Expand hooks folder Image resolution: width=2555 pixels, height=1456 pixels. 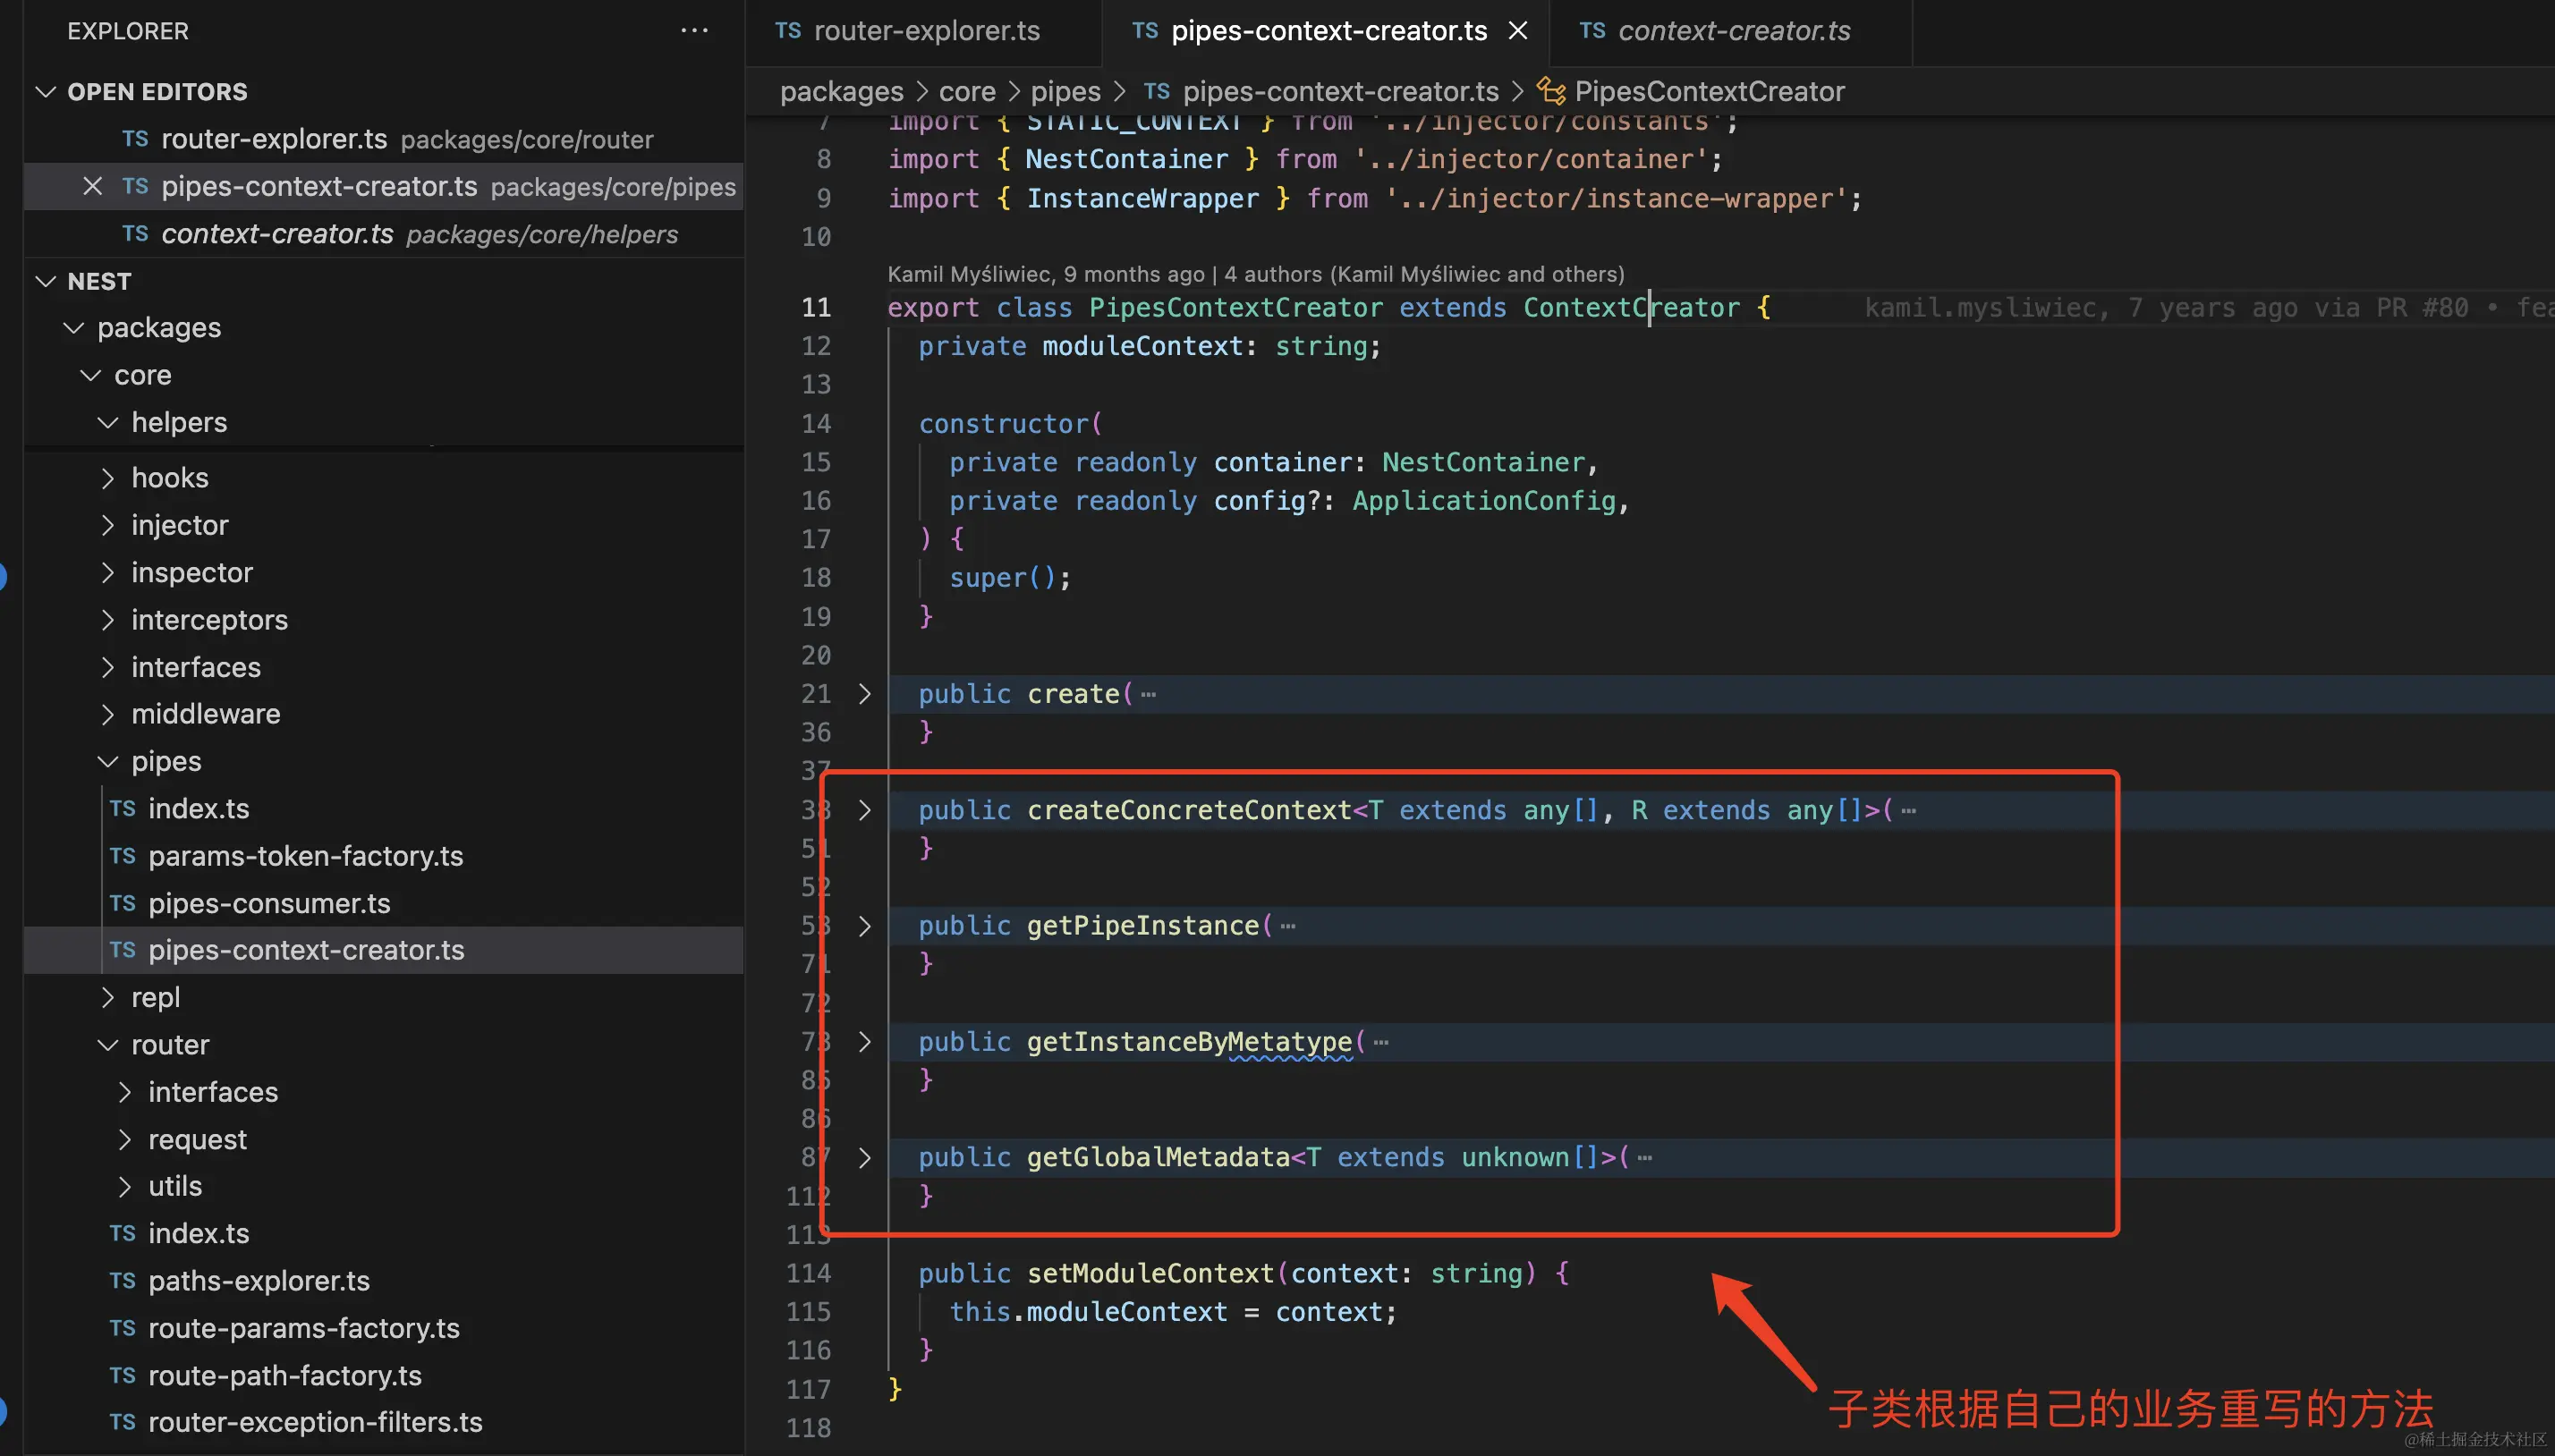click(x=107, y=478)
